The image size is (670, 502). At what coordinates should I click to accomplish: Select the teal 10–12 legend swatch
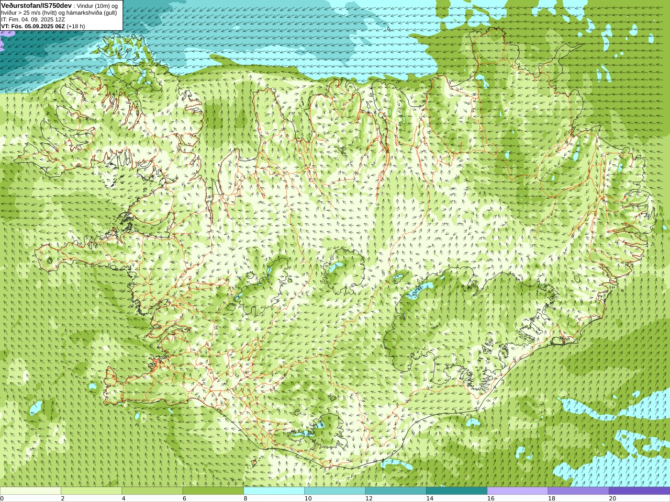(334, 491)
